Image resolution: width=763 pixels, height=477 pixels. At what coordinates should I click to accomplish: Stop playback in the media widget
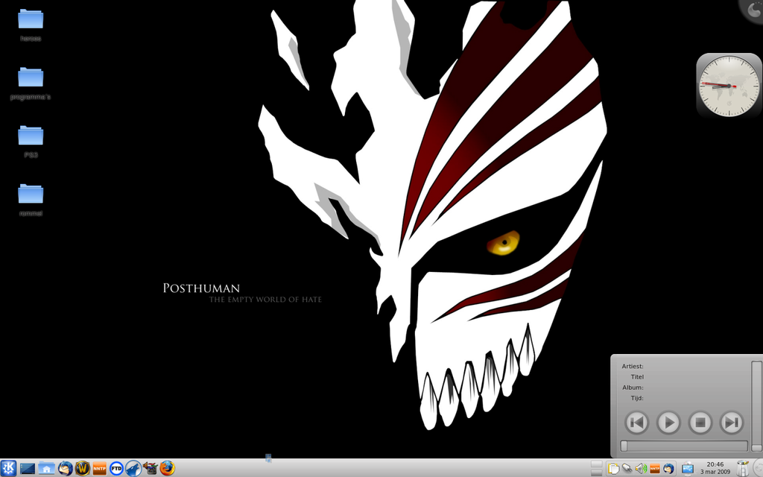point(700,422)
